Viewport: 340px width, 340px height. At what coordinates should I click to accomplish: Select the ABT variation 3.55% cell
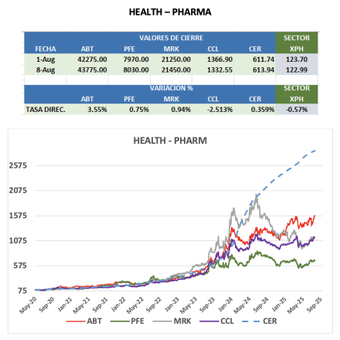[x=97, y=110]
